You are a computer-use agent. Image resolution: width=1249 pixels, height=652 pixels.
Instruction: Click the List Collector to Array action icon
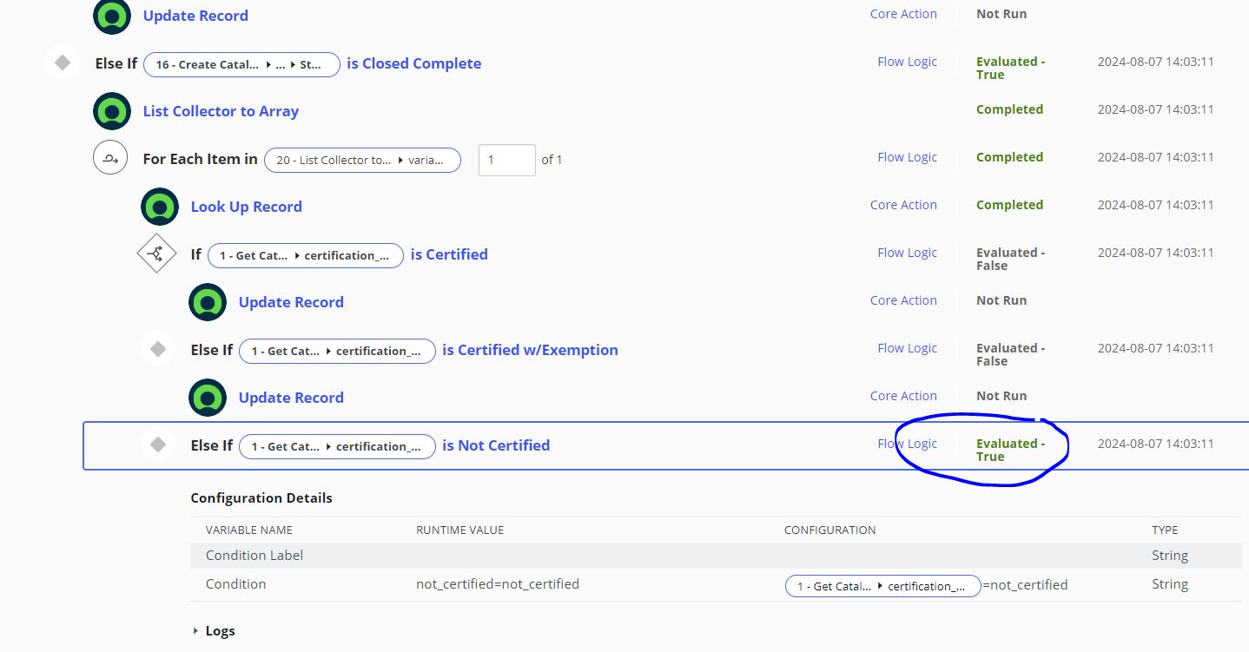coord(112,111)
